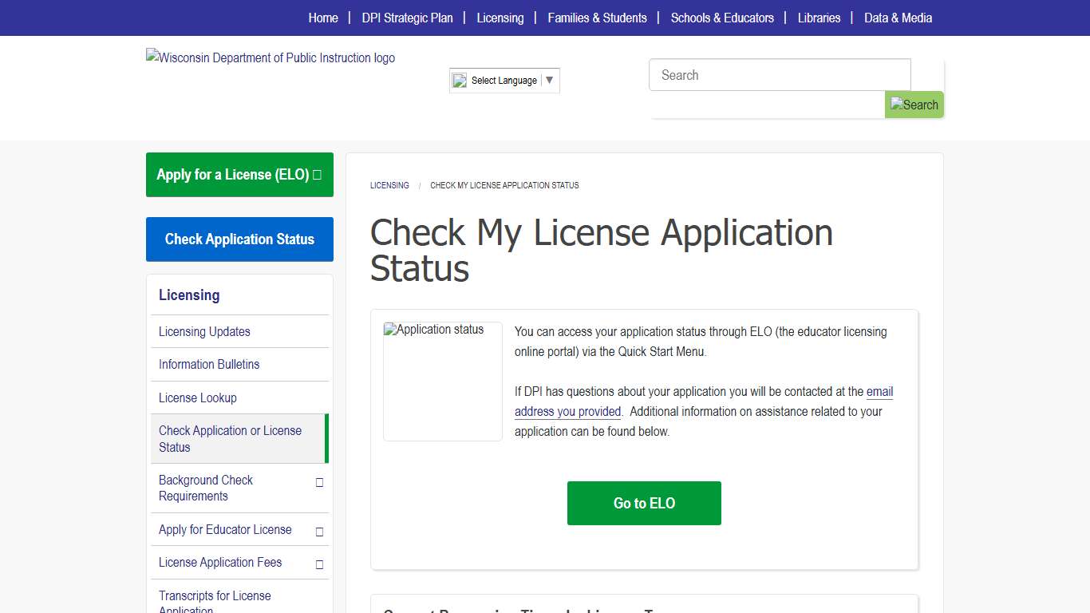
Task: Click the LICENSING breadcrumb link
Action: point(389,185)
